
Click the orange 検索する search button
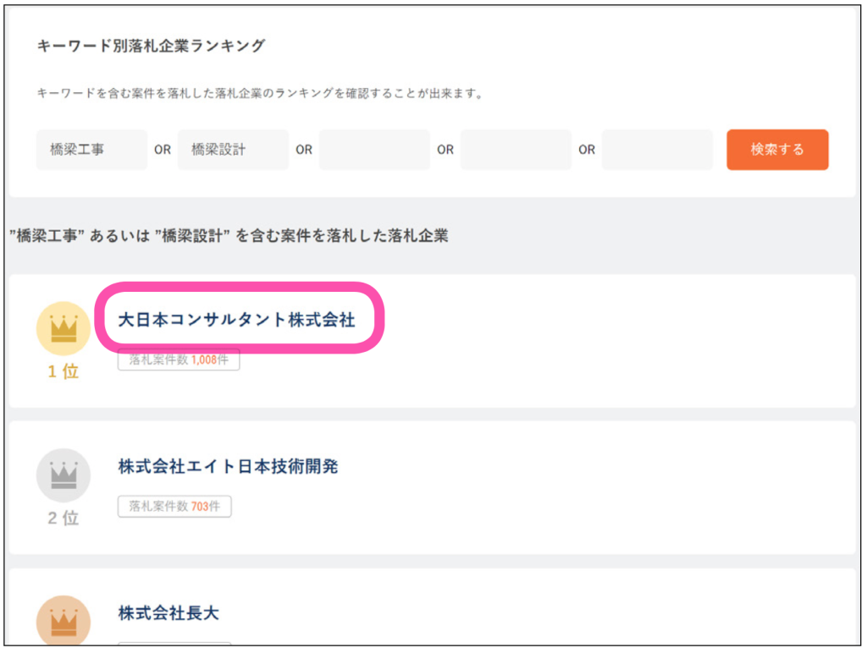point(777,150)
